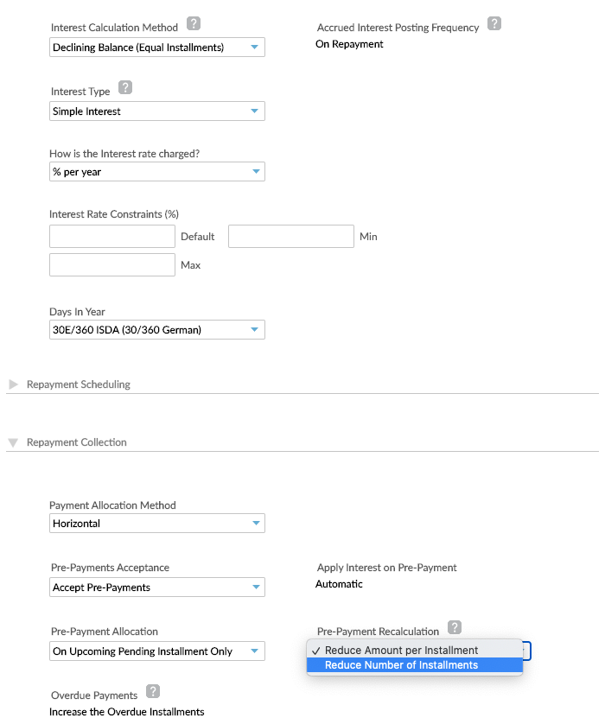
Task: Click the help icon beside Interest Calculation Method
Action: (x=194, y=24)
